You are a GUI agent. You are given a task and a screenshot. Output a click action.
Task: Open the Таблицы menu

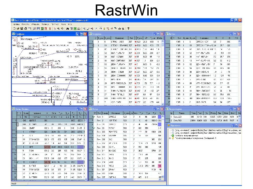(45, 24)
